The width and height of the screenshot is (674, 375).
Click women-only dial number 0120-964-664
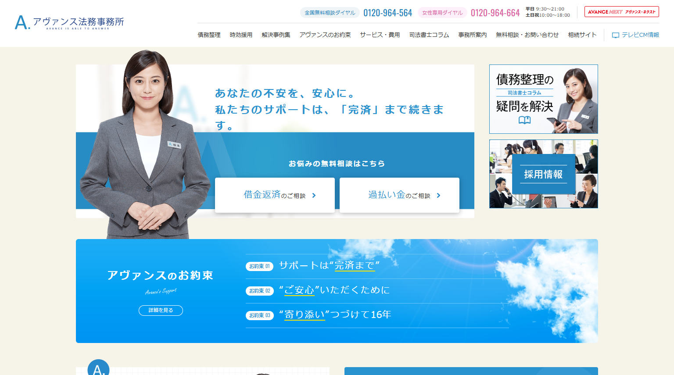495,13
